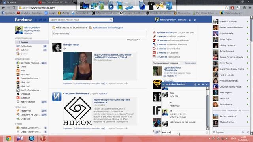
Task: Click the emoticon icon in chat input
Action: click(x=207, y=132)
